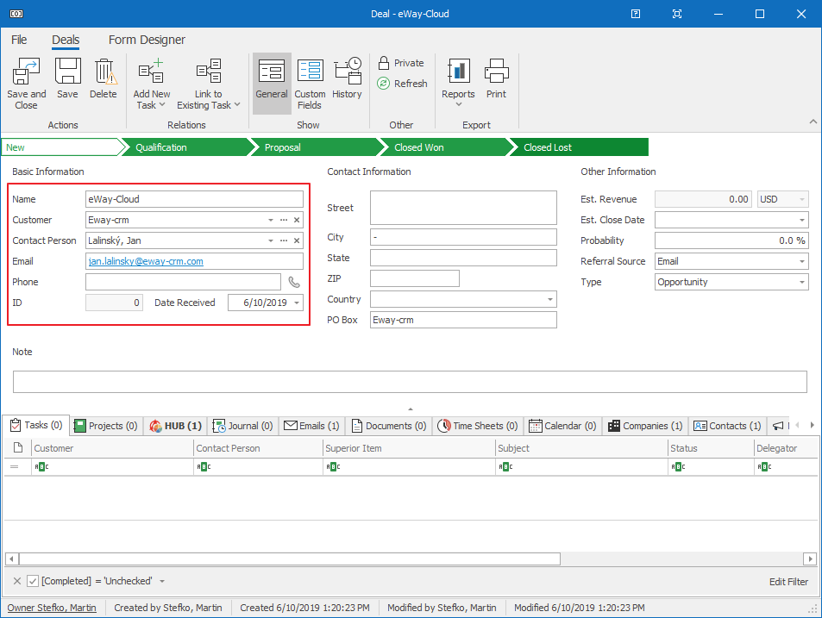The width and height of the screenshot is (822, 618).
Task: Click the document column header icon
Action: click(x=18, y=448)
